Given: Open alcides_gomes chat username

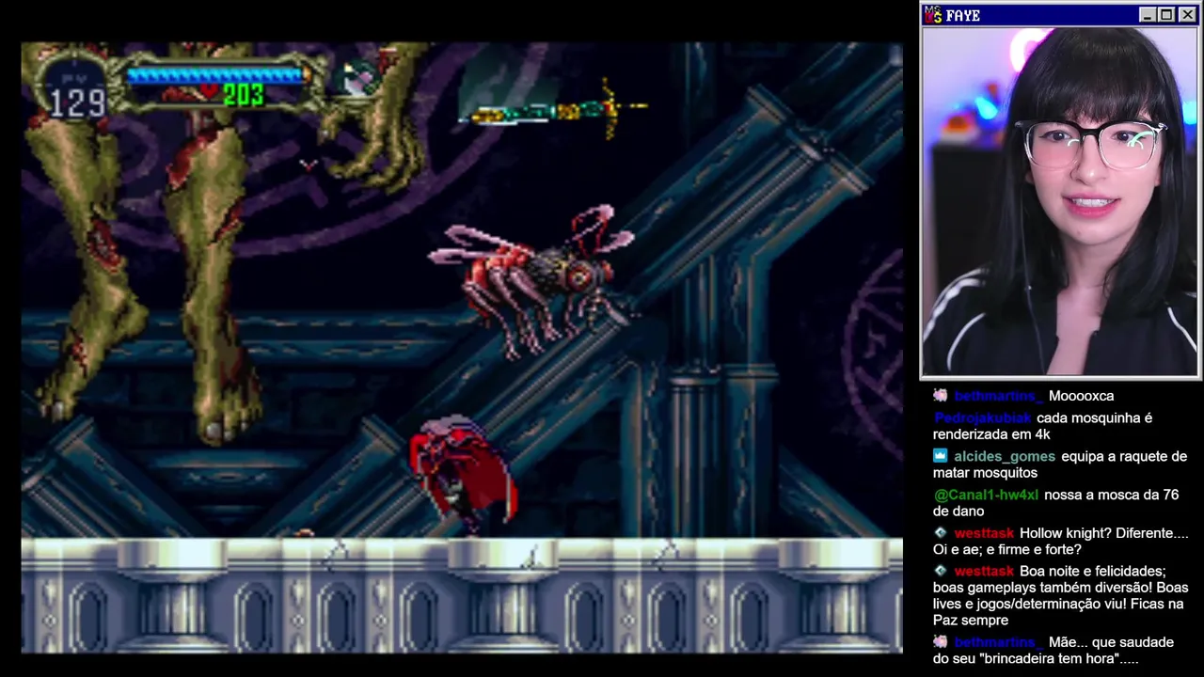Looking at the screenshot, I should pos(1005,456).
